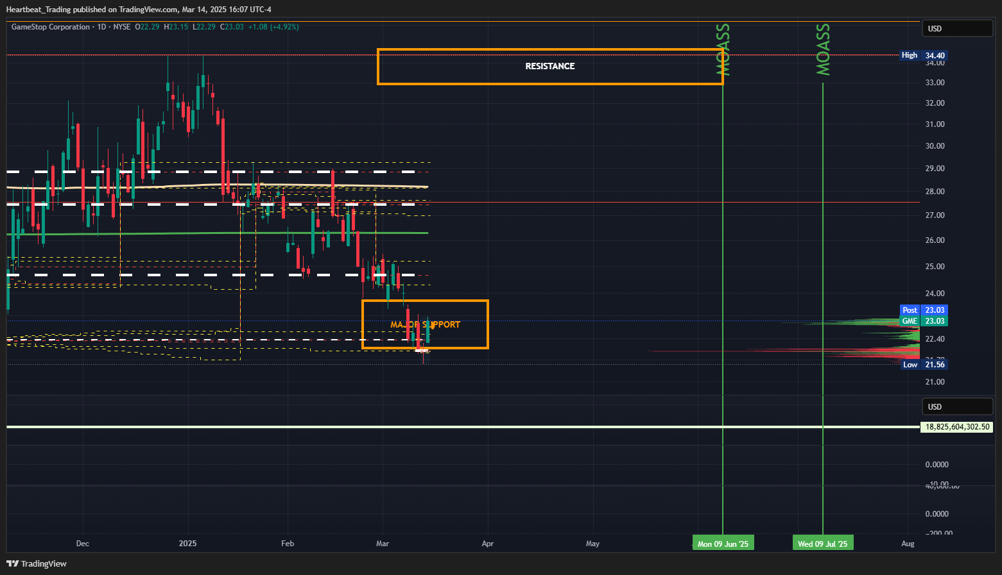Click the 32.00 price axis label
The width and height of the screenshot is (1002, 575).
pyautogui.click(x=935, y=103)
